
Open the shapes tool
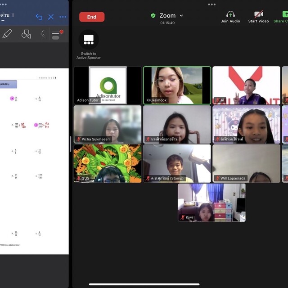click(26, 34)
